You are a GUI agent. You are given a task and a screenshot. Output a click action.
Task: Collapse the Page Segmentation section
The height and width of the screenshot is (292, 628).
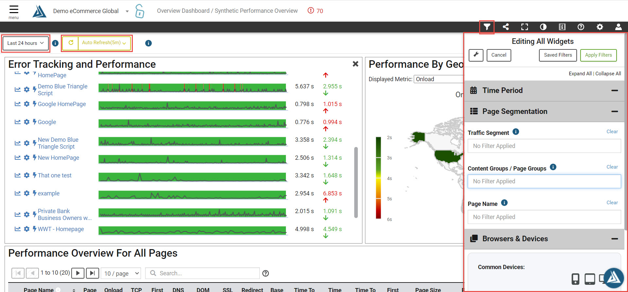(x=615, y=112)
